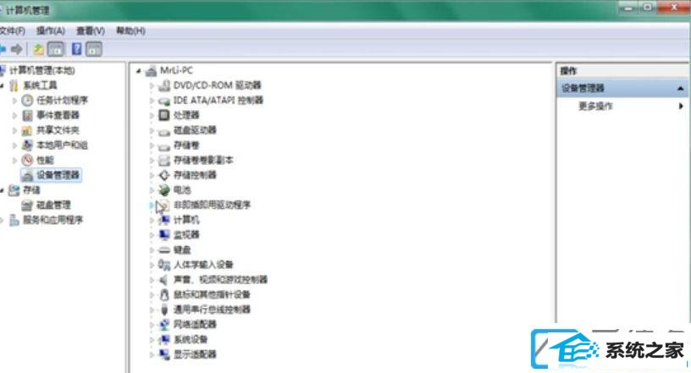Click the Up one level folder icon

[38, 49]
